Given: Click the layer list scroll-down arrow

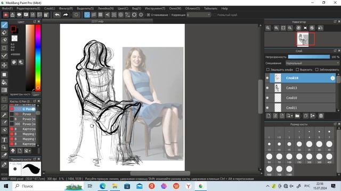Looking at the screenshot, I should 338,111.
